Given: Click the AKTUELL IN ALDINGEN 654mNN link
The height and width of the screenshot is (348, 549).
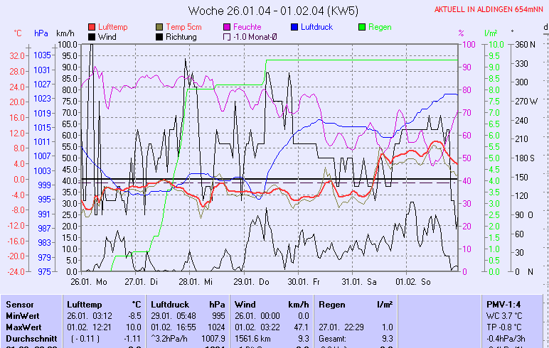Looking at the screenshot, I should tap(490, 9).
